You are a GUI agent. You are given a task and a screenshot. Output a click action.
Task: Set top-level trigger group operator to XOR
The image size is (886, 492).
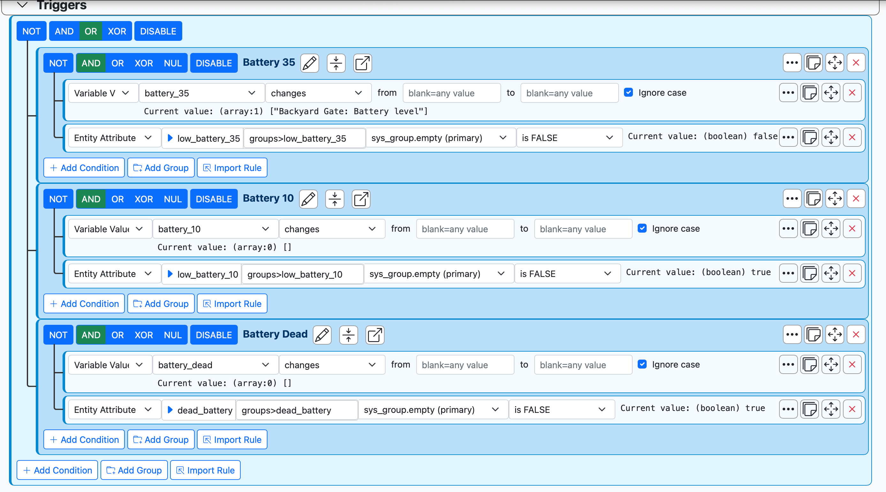tap(117, 31)
